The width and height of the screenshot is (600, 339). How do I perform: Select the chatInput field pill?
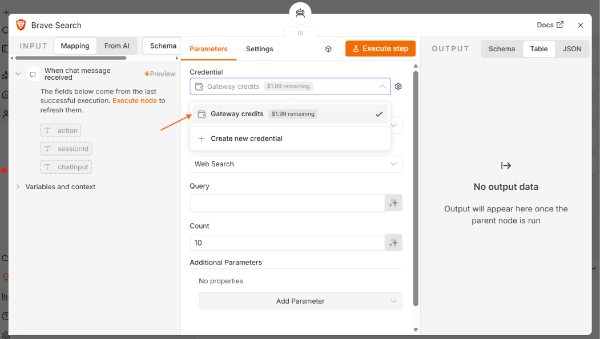coord(66,167)
